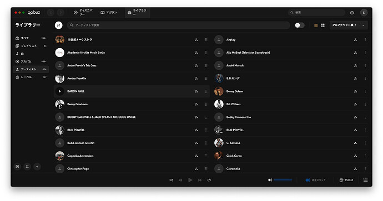Viewport: 383px width, 201px height.
Task: Click the transfer arrows icon at sidebar bottom
Action: pyautogui.click(x=27, y=167)
